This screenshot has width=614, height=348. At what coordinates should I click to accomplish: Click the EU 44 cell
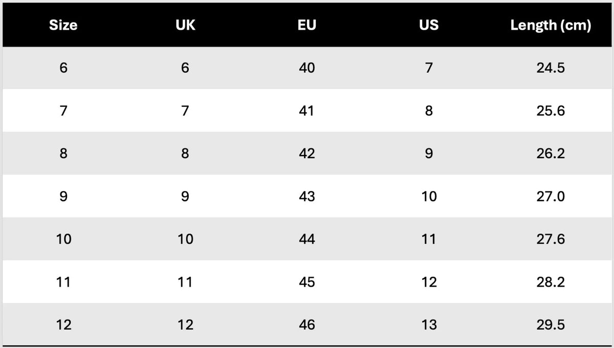coord(307,239)
